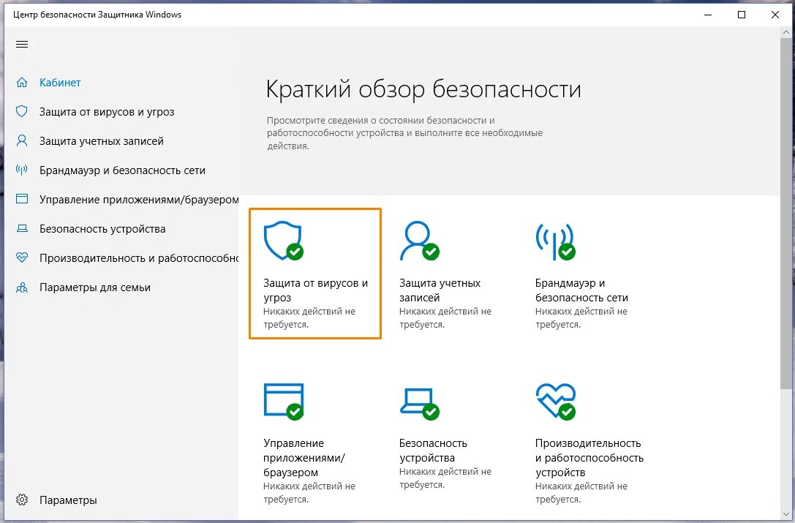Viewport: 795px width, 523px height.
Task: Open Параметры для семьи sidebar item
Action: click(95, 287)
